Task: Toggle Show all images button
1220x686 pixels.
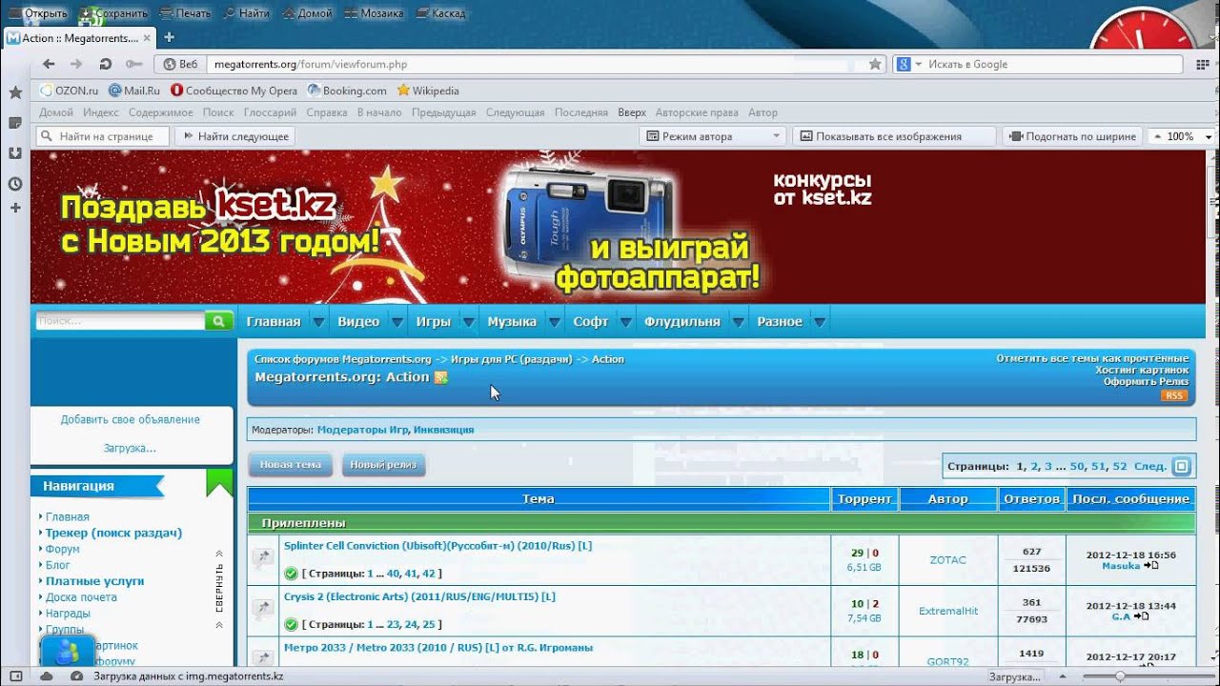Action: coord(894,136)
